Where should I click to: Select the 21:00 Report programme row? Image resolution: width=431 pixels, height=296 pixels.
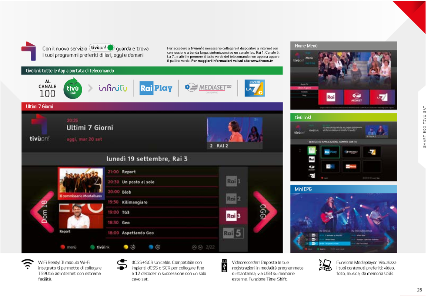(x=162, y=172)
